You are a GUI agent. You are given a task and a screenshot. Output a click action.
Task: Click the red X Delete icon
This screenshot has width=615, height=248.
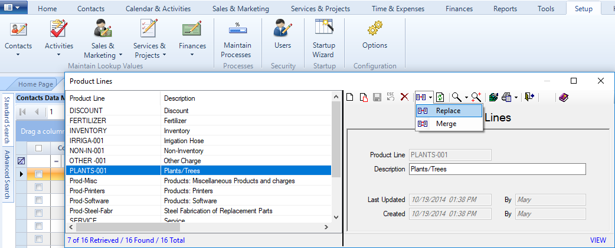point(404,97)
